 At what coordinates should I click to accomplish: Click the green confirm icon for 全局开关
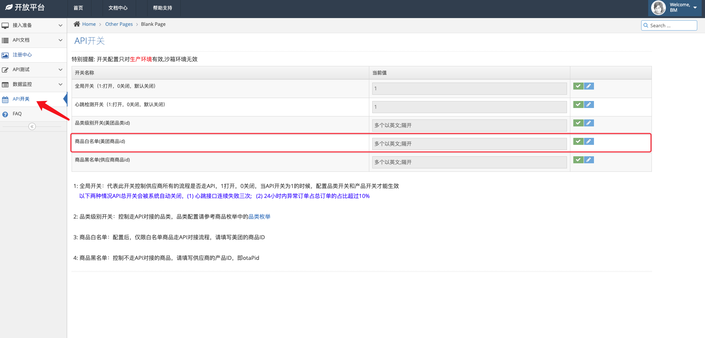point(578,86)
